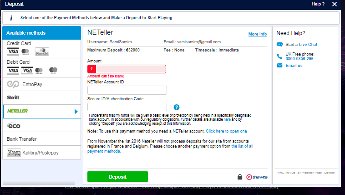Click the Diners Club card icon

(x=42, y=51)
